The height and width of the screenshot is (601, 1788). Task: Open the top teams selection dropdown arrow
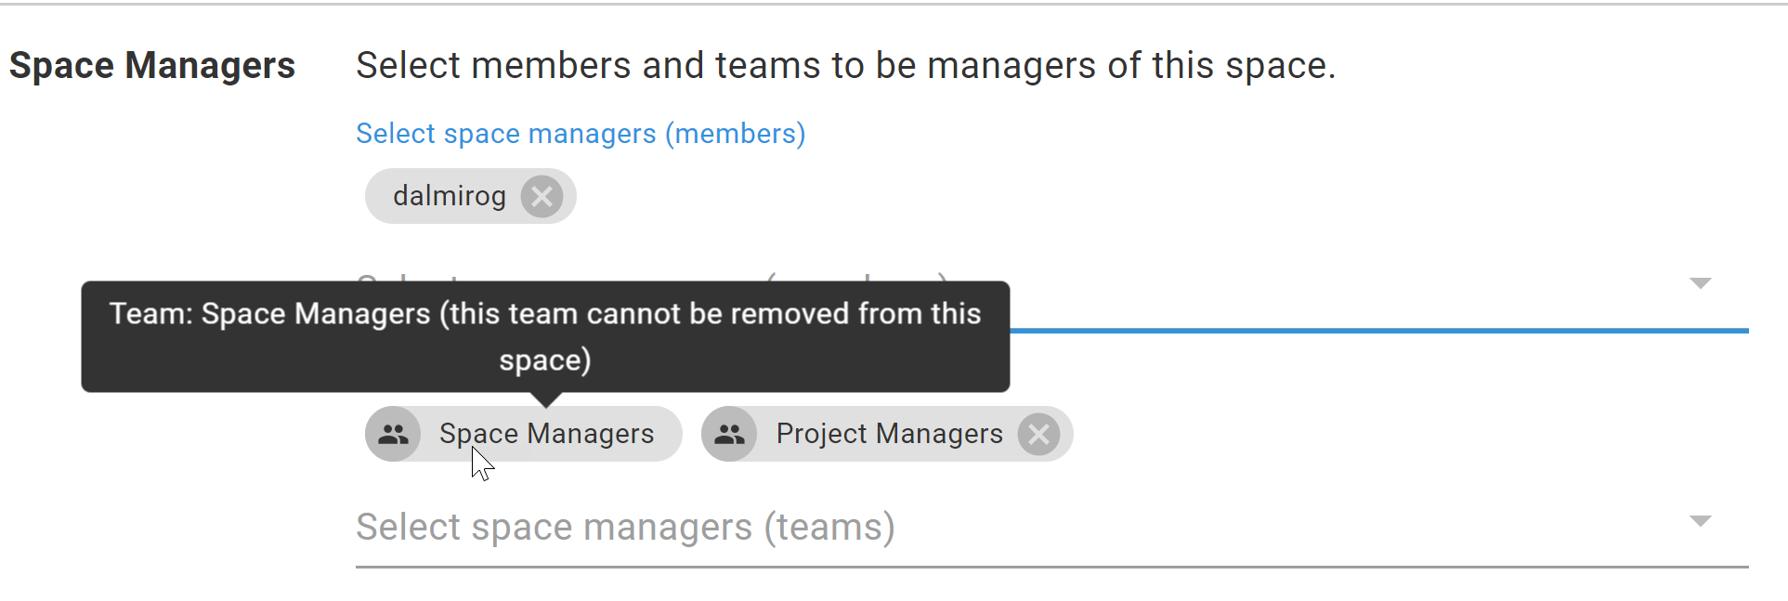click(x=1700, y=283)
